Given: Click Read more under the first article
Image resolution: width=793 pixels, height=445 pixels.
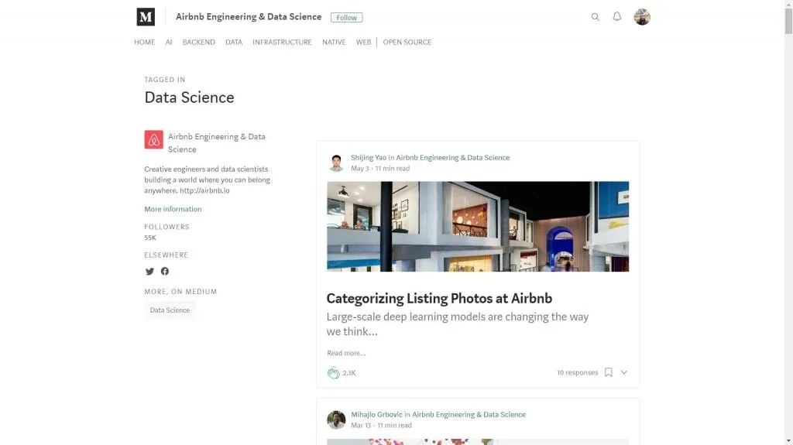Looking at the screenshot, I should [x=346, y=353].
